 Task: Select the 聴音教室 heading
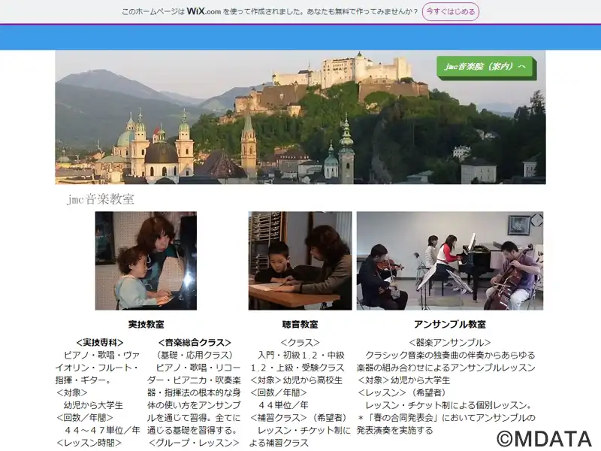[x=300, y=325]
